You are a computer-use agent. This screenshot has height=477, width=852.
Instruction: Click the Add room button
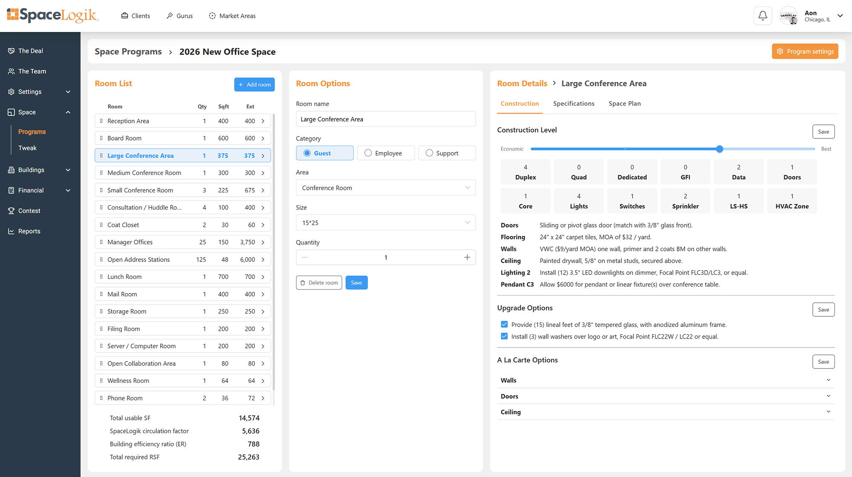[x=254, y=84]
